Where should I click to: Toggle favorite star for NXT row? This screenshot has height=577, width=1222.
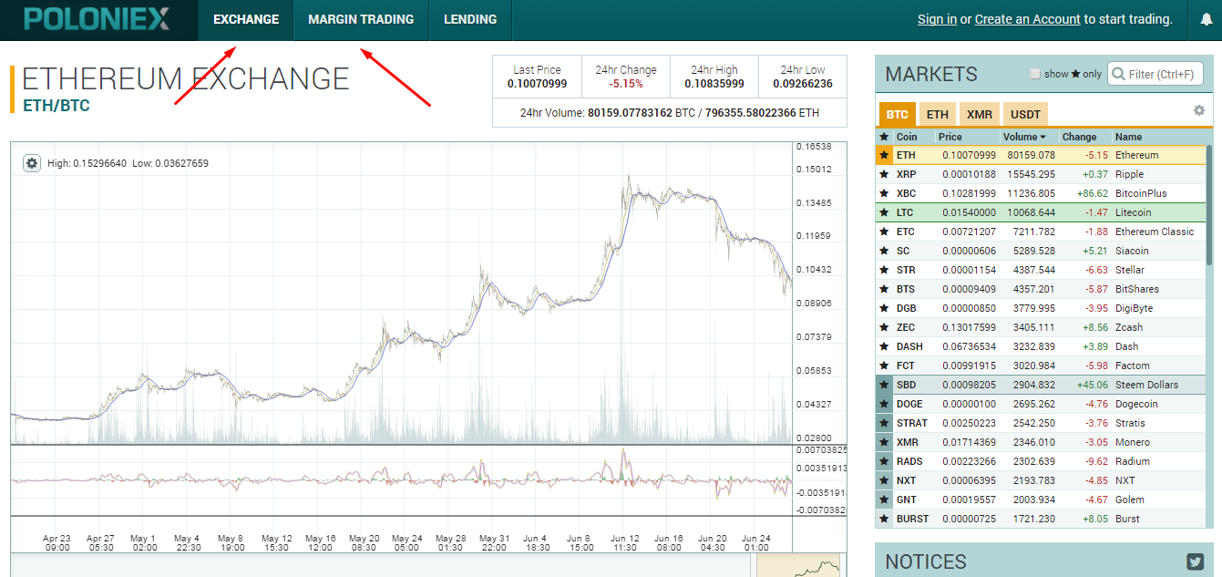[884, 480]
